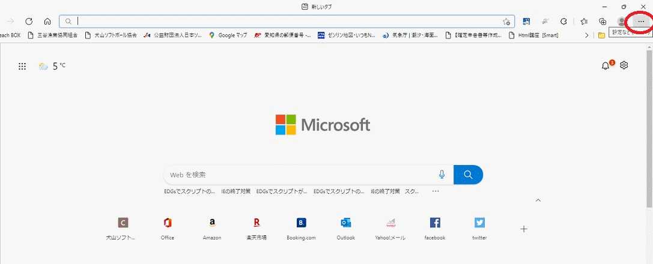Expand the bookmarks bar overflow chevron
653x264 pixels.
coord(587,35)
